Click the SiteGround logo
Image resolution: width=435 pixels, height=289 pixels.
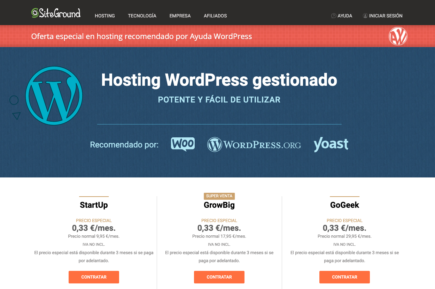point(56,13)
